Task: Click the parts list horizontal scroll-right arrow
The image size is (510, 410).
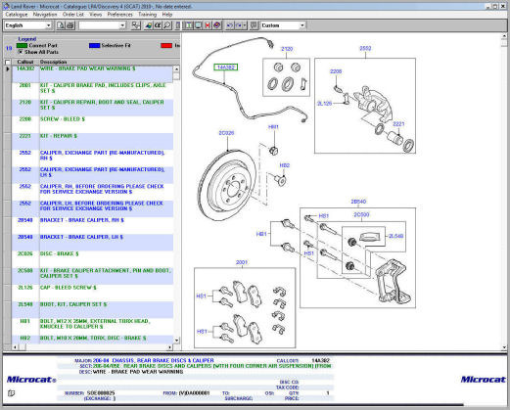Action: coord(169,347)
